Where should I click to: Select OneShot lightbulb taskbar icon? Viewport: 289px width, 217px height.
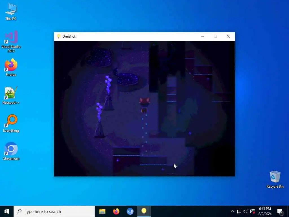click(144, 211)
